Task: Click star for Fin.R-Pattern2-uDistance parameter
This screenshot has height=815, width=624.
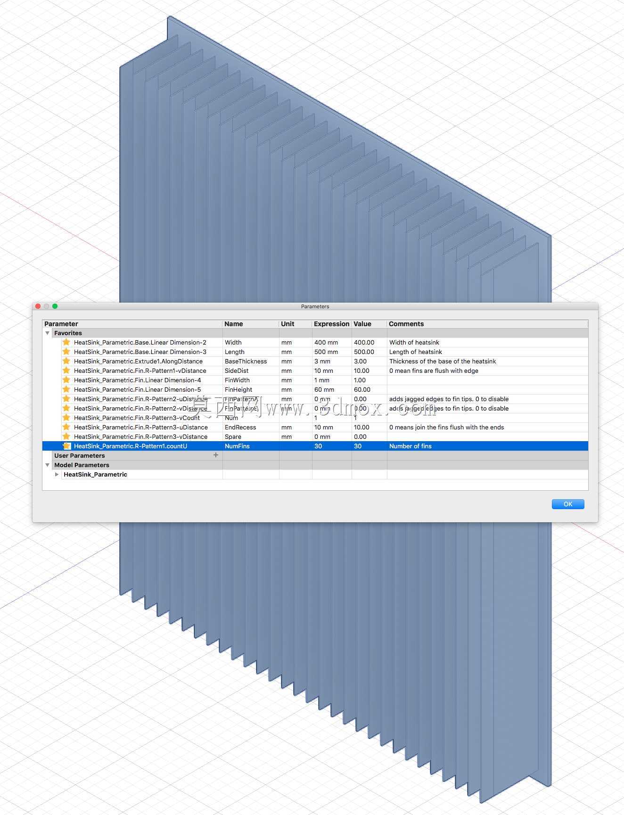Action: [x=66, y=399]
